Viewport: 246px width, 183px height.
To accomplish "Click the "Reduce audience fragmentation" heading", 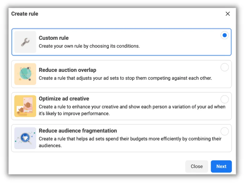I will (78, 131).
